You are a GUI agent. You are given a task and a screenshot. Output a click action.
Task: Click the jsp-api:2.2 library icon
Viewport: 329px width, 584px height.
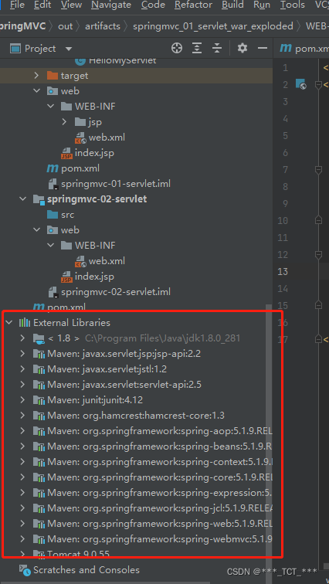coord(39,354)
